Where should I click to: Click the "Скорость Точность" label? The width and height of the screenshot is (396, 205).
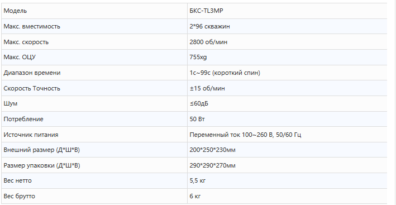tap(32, 88)
